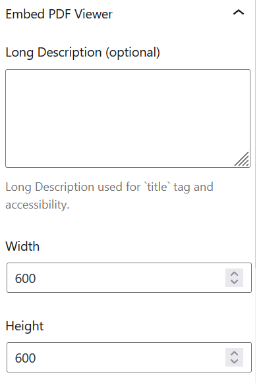Click the Height field label
This screenshot has height=383, width=261.
24,326
